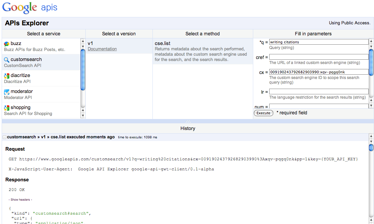Click the diacritize service icon
374x224 pixels.
(7, 76)
